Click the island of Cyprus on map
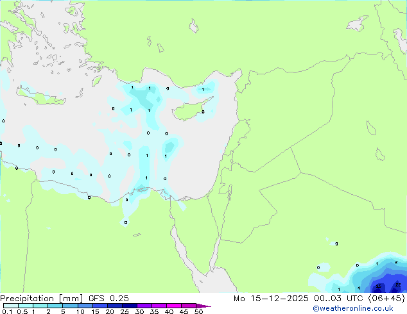 pos(191,110)
